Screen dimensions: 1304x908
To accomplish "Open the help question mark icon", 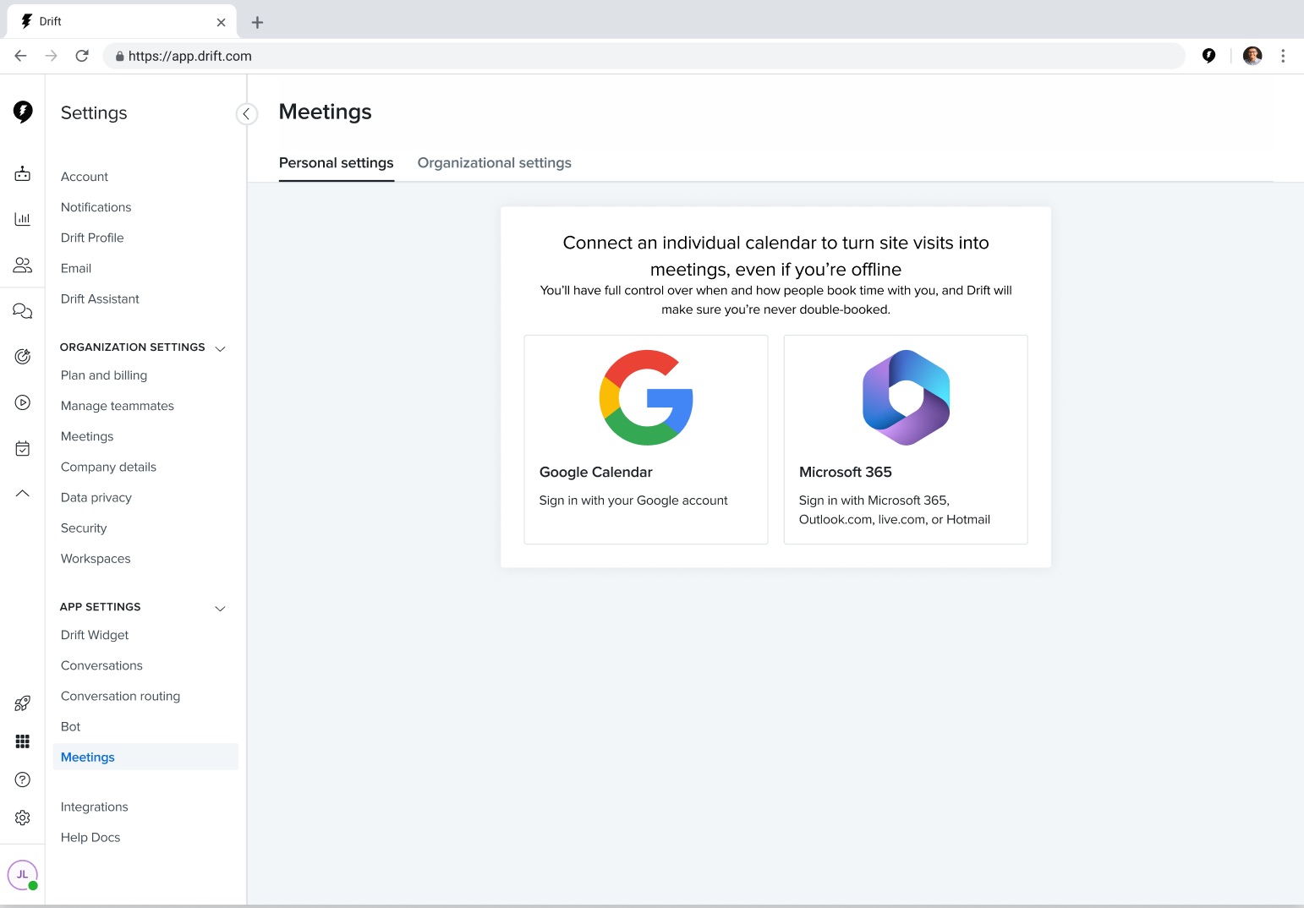I will 23,779.
